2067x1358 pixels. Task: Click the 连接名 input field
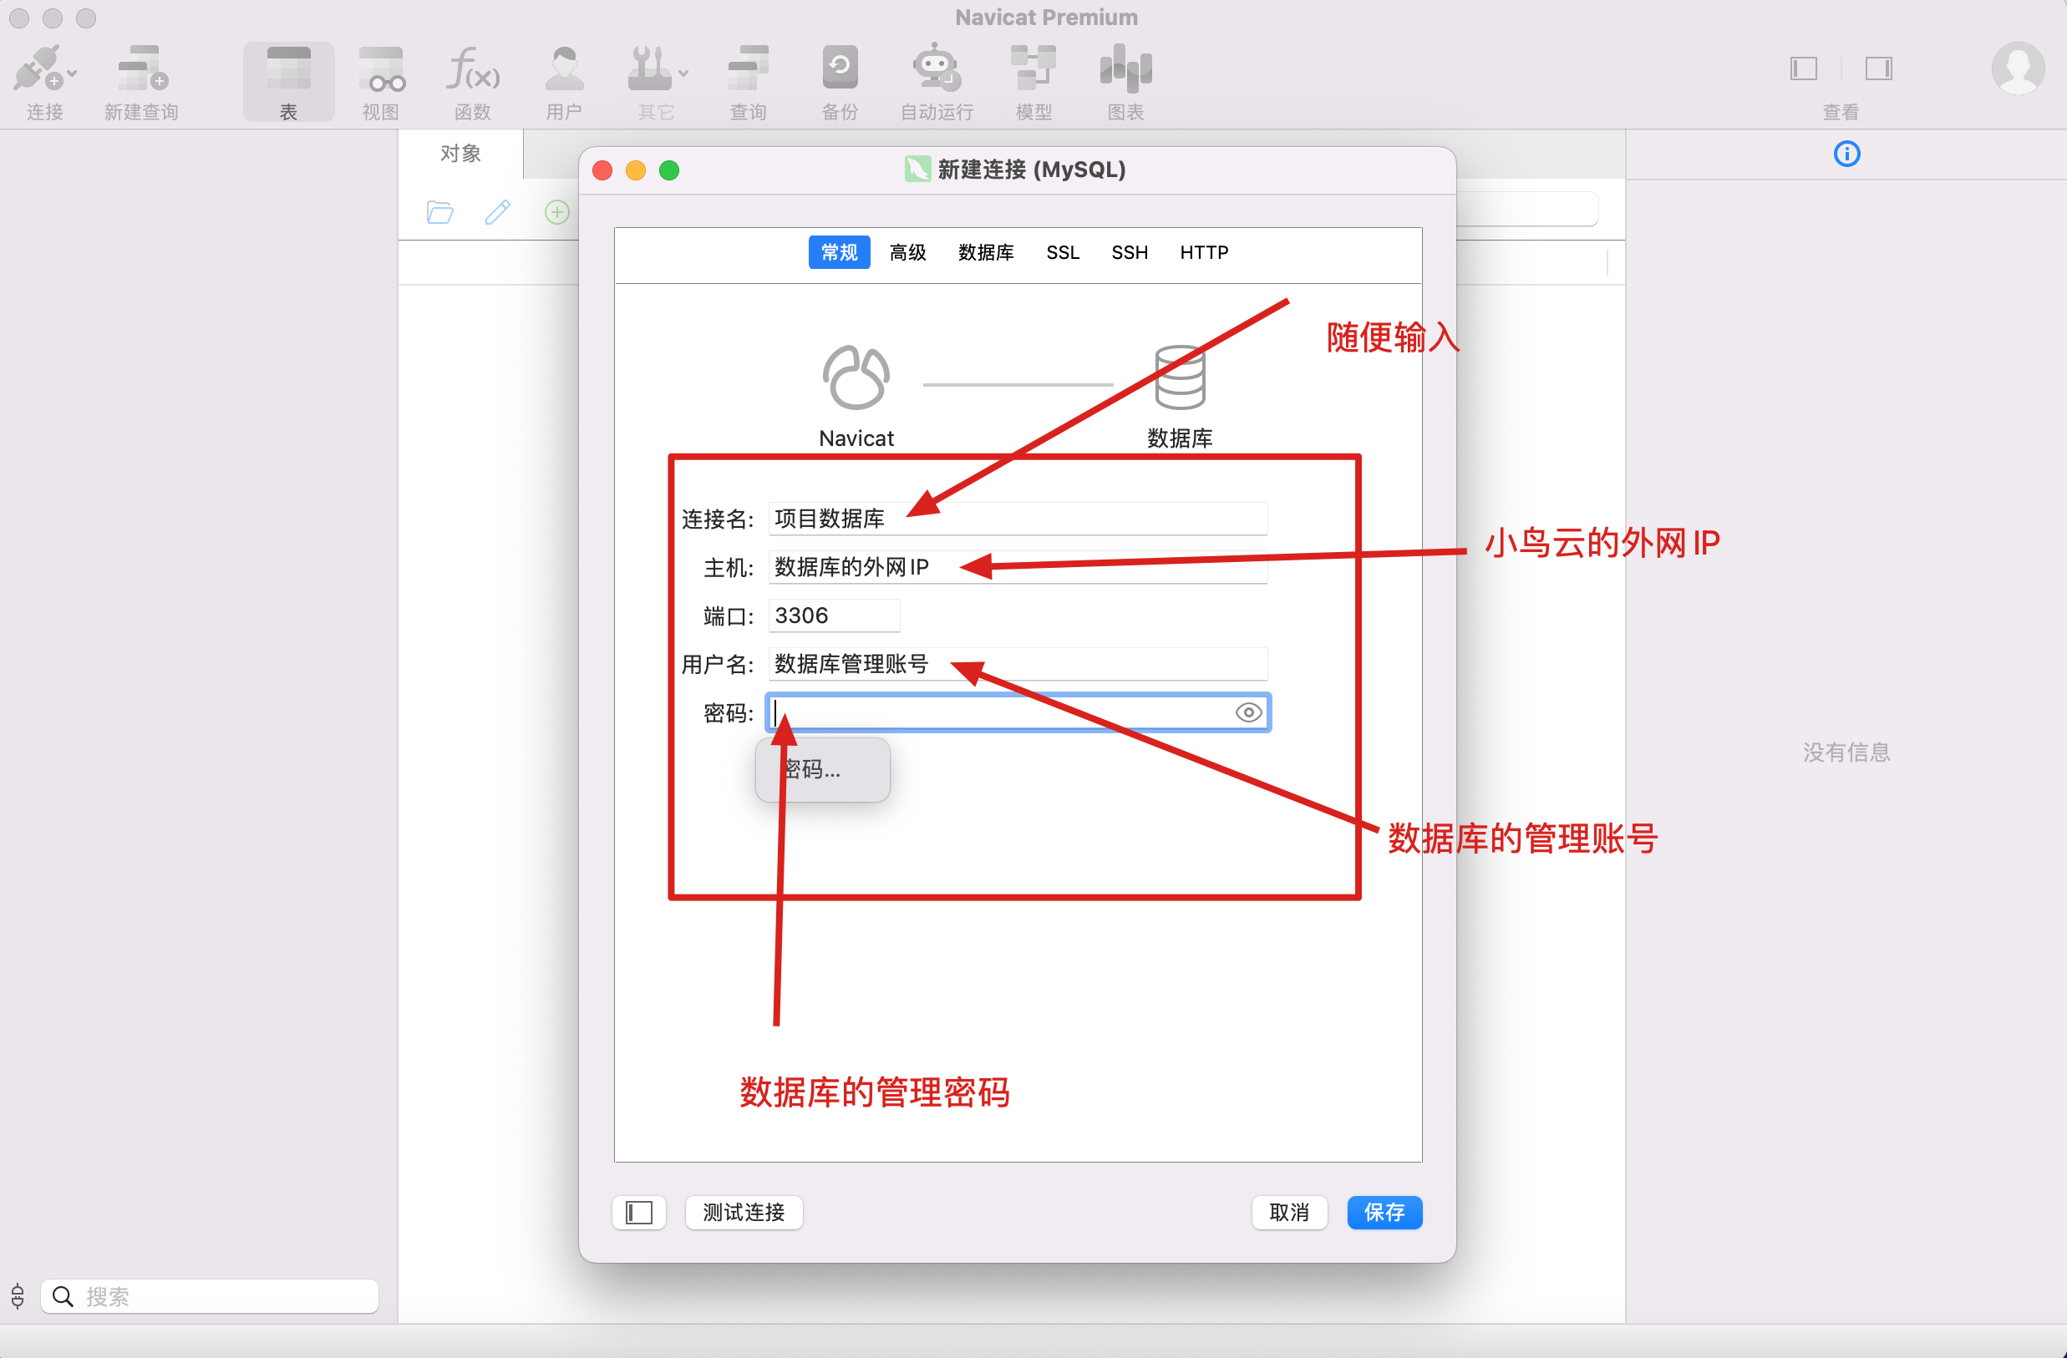[x=1018, y=519]
